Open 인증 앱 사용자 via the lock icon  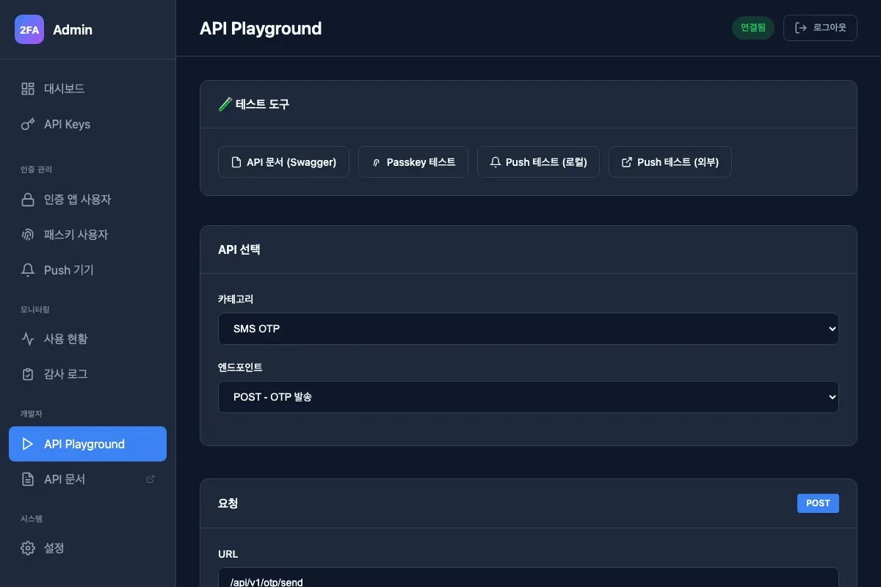coord(28,199)
